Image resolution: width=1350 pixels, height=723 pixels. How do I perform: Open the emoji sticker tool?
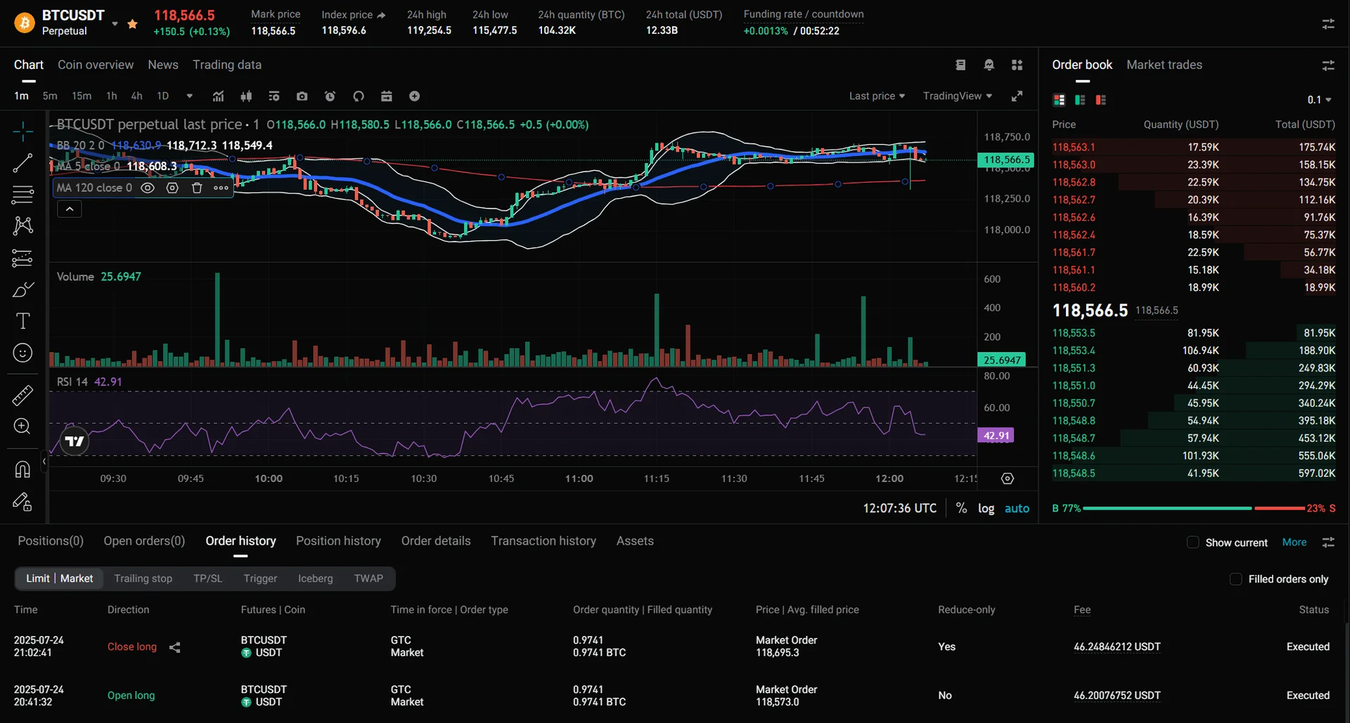(x=22, y=353)
